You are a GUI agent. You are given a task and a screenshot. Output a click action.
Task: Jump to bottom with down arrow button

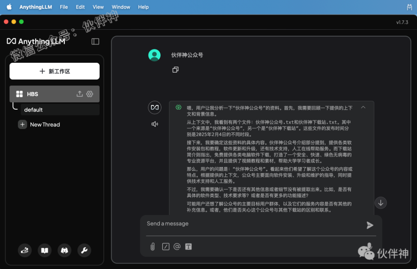[381, 203]
